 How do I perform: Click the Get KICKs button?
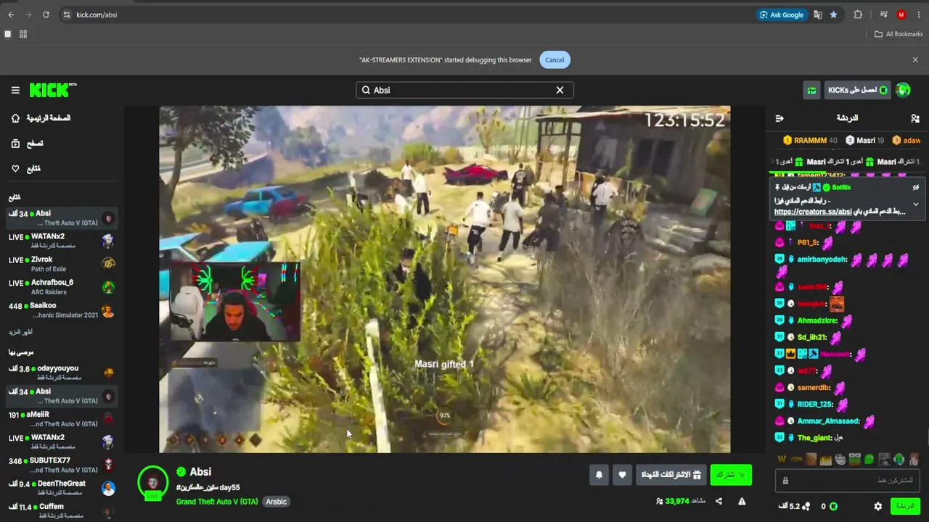pyautogui.click(x=858, y=90)
